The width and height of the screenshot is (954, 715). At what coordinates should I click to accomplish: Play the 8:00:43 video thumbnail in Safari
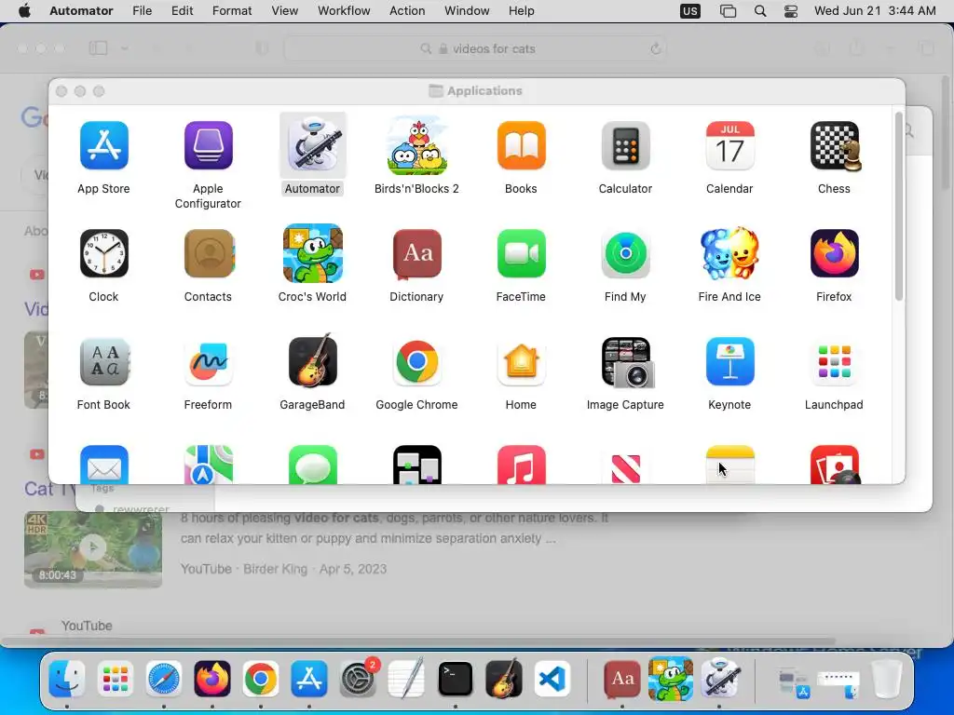(x=93, y=549)
